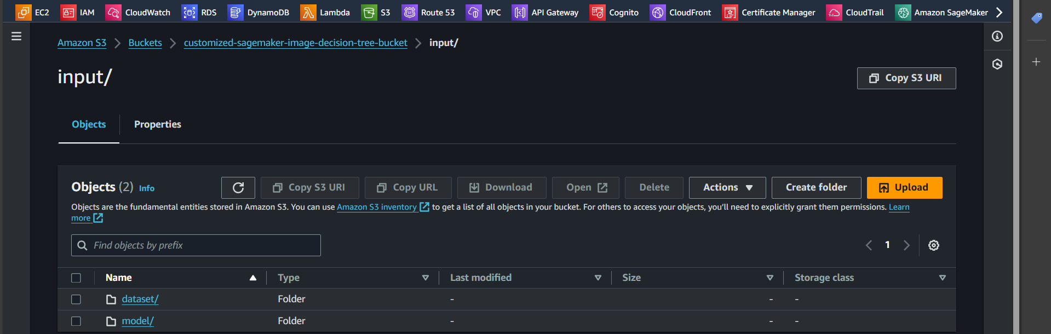
Task: Click the refresh objects icon button
Action: click(x=238, y=188)
